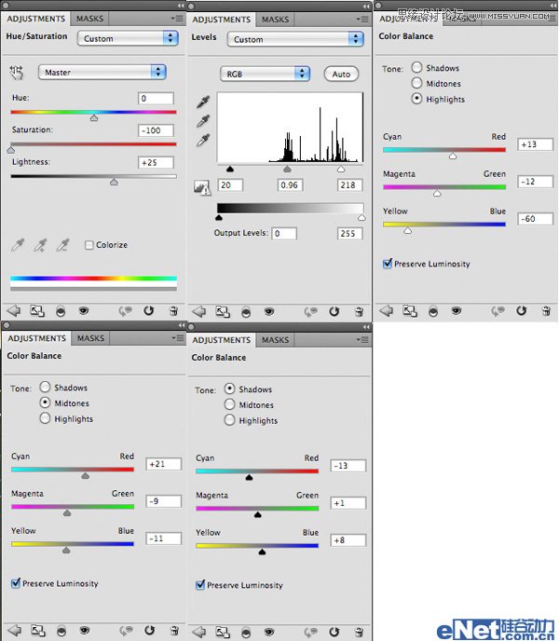Switch to Masks tab in the Hue/Saturation panel
The width and height of the screenshot is (559, 641).
point(90,19)
